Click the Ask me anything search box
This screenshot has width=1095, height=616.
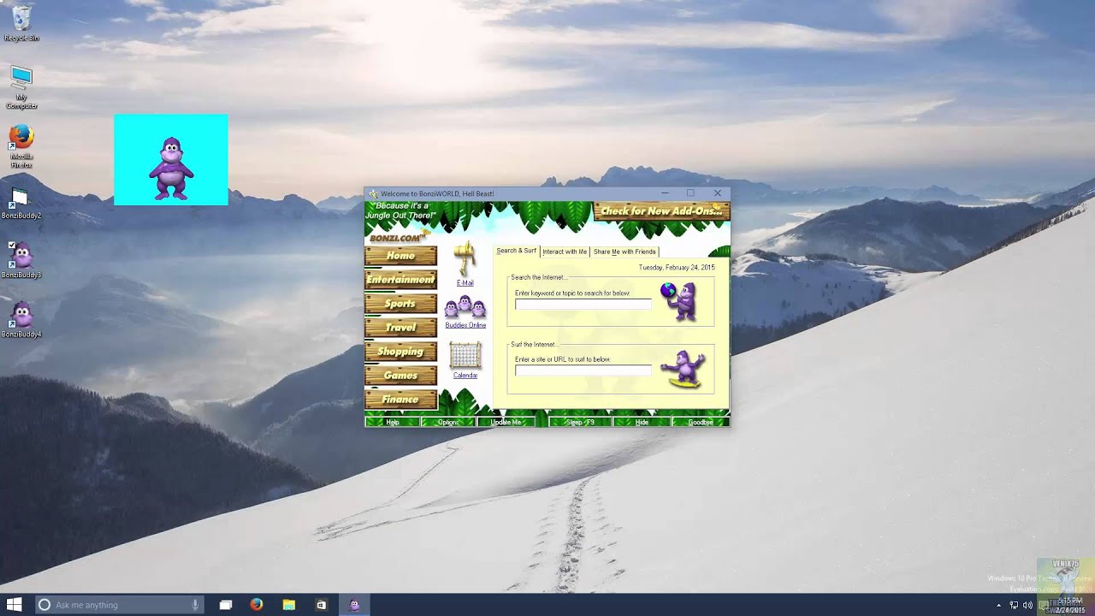120,605
